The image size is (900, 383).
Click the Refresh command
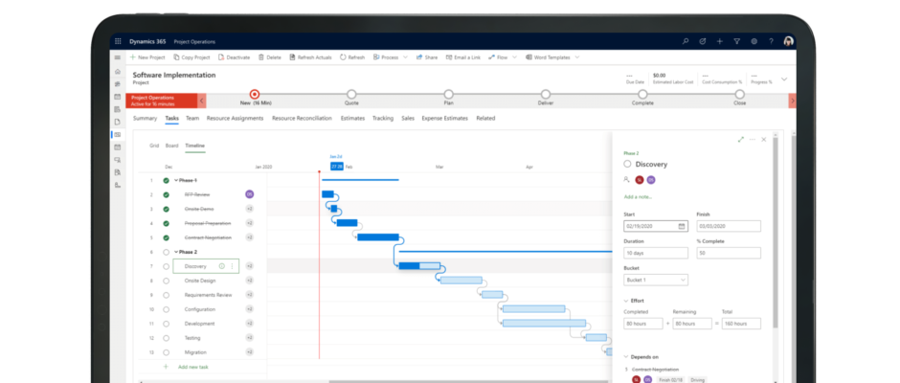coord(352,57)
